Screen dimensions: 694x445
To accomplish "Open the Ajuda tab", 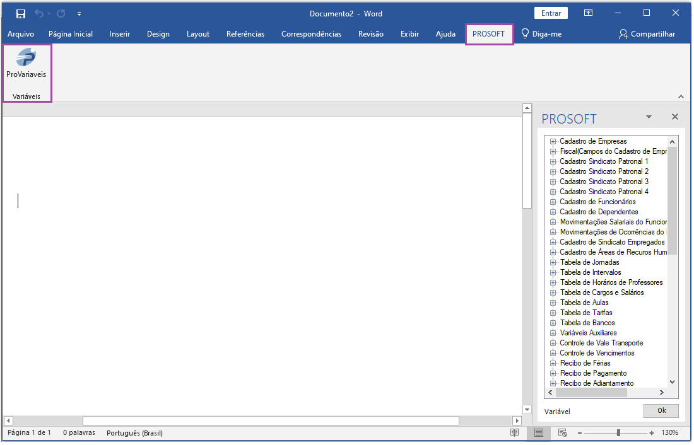I will click(445, 34).
